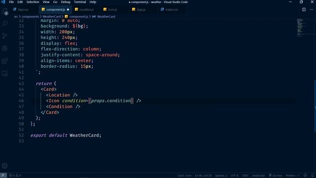Change indentation via Spaces: 2
This screenshot has height=178, width=316.
pyautogui.click(x=221, y=176)
